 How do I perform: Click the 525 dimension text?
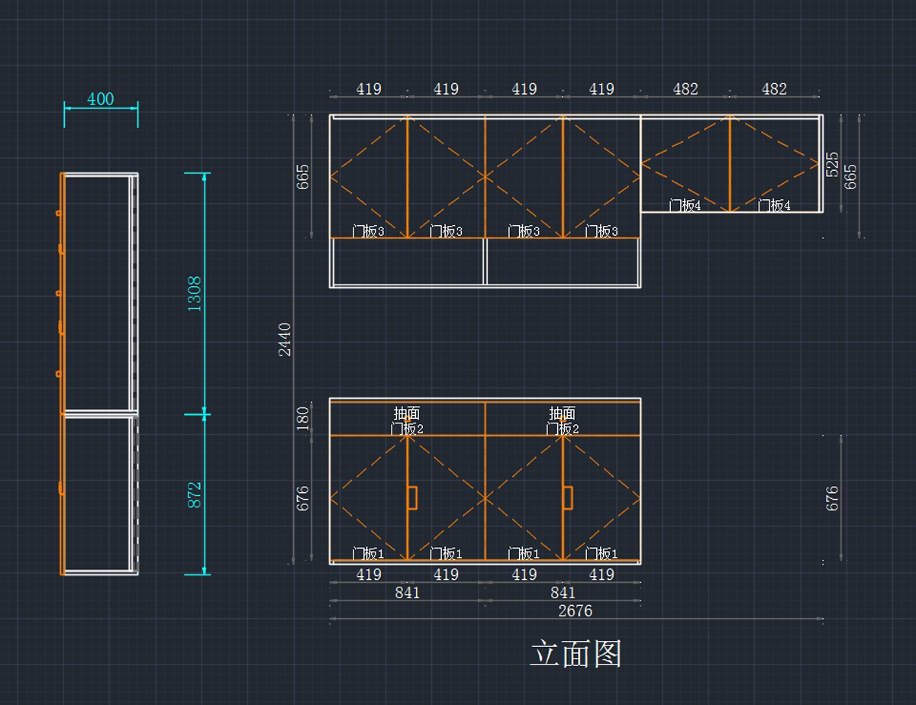tap(832, 164)
